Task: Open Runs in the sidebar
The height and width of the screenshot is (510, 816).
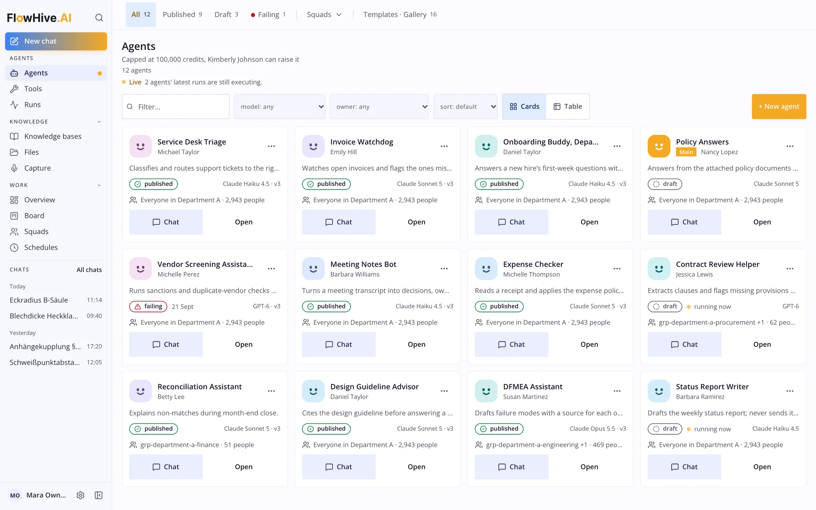Action: tap(56, 105)
